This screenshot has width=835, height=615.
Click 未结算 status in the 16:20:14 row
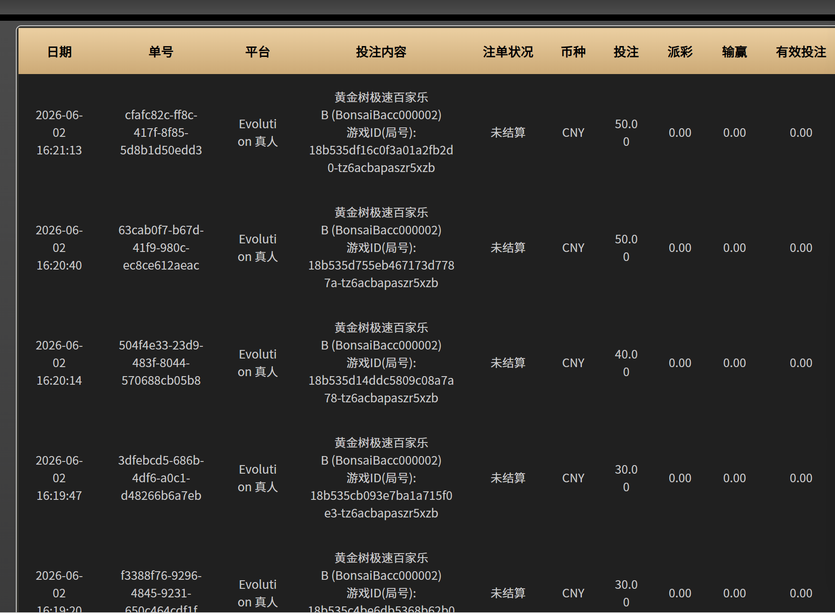pos(508,363)
